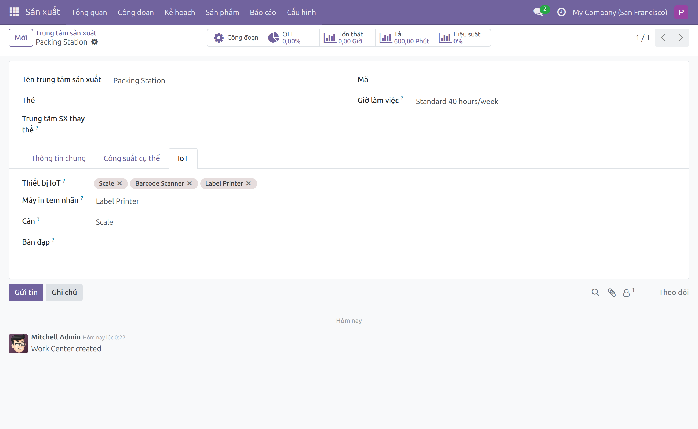This screenshot has width=698, height=429.
Task: Search messages with the magnifier icon
Action: pos(595,292)
